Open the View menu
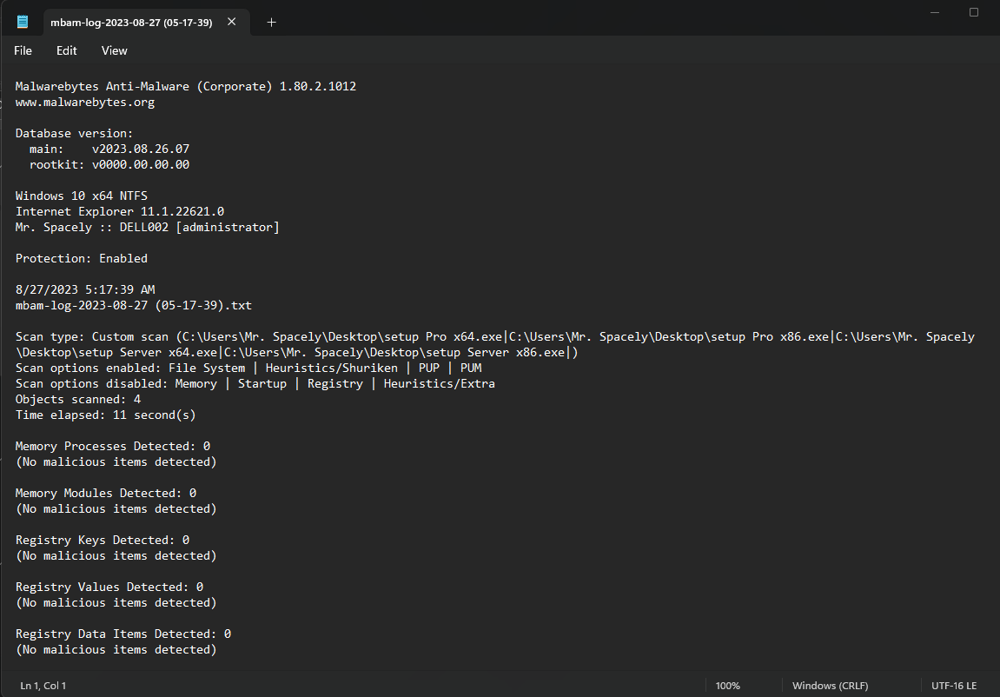This screenshot has height=697, width=1000. point(114,50)
